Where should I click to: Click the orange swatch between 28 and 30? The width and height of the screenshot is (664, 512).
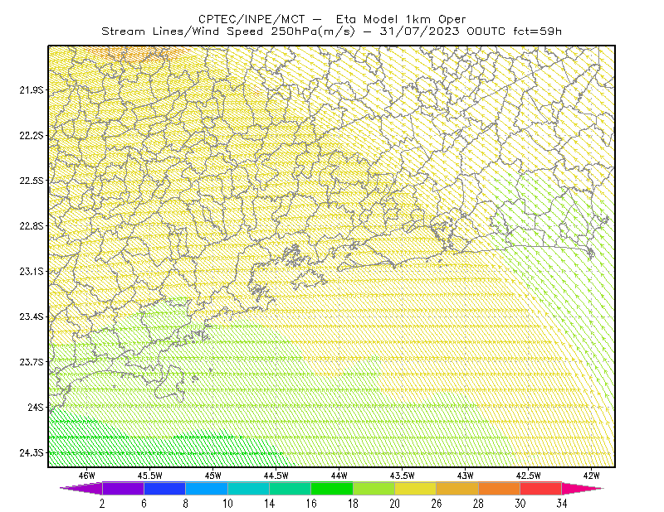click(x=500, y=488)
